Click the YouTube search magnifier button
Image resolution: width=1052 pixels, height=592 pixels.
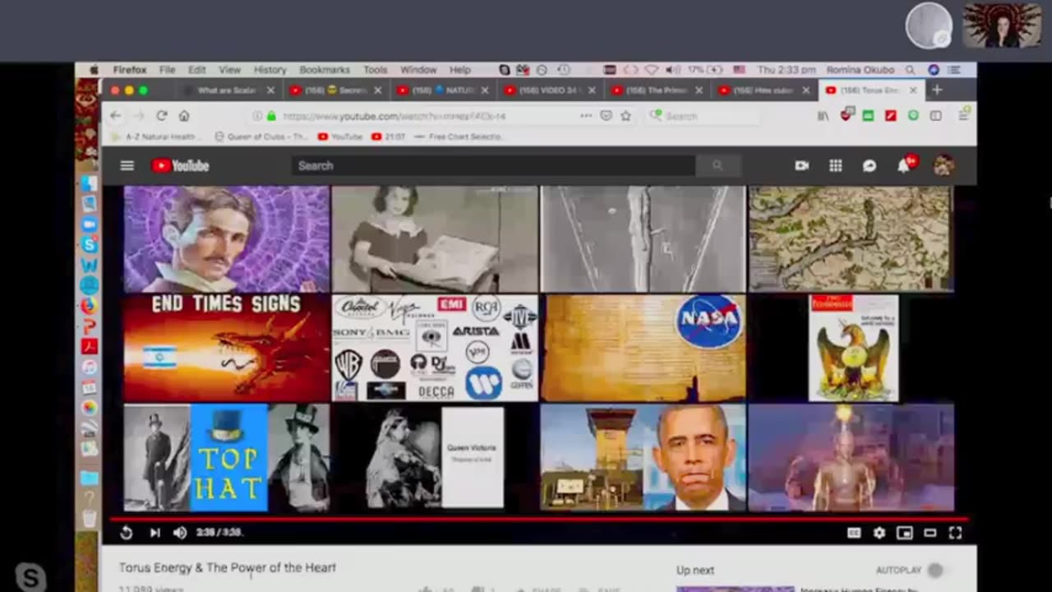[717, 165]
